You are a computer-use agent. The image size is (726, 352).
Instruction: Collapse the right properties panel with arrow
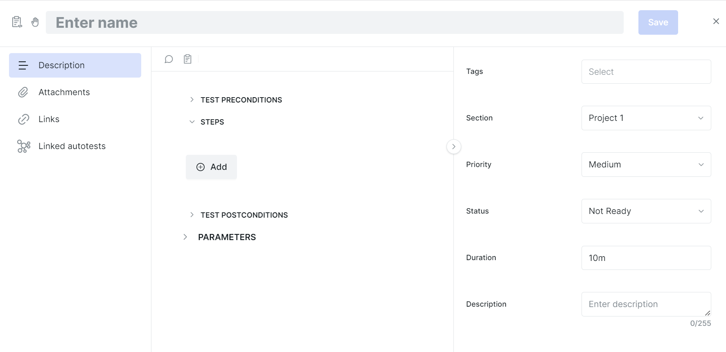[x=454, y=147]
